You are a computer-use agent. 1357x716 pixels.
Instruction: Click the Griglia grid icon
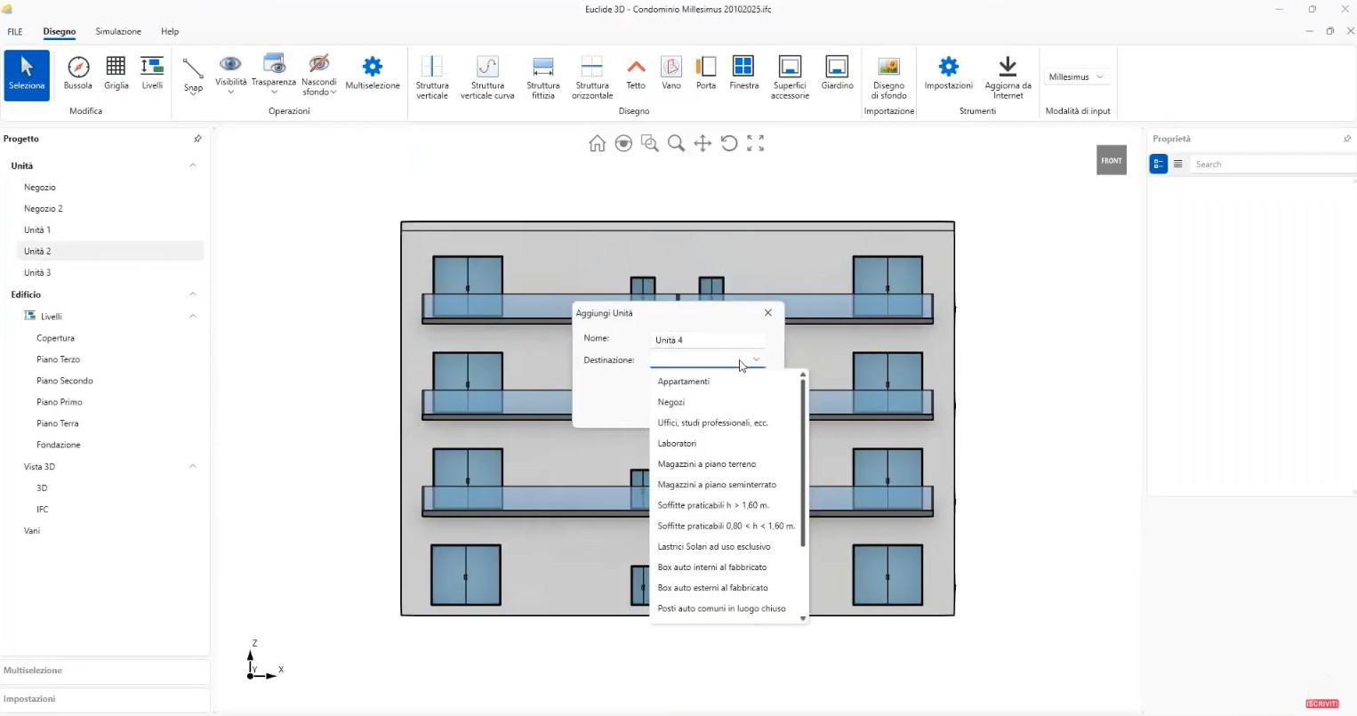116,72
